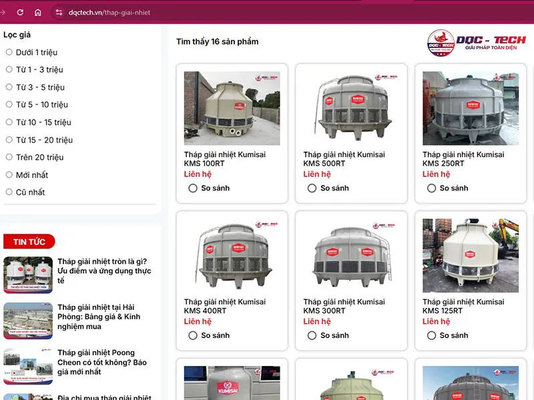Open the Kumisai KMS 100RT product title
Viewport: 534px width, 400px height.
click(225, 159)
